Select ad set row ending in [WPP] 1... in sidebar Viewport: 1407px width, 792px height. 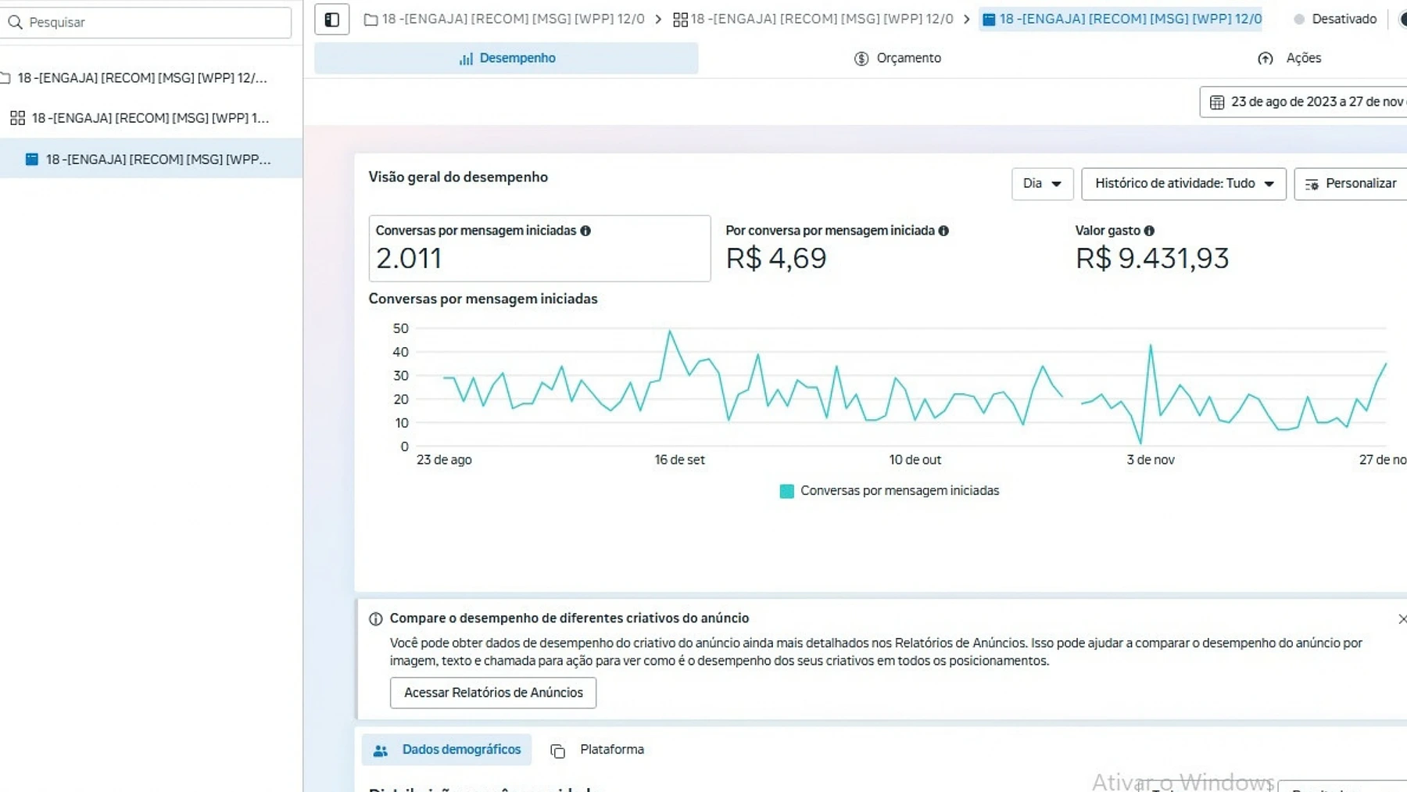tap(151, 118)
